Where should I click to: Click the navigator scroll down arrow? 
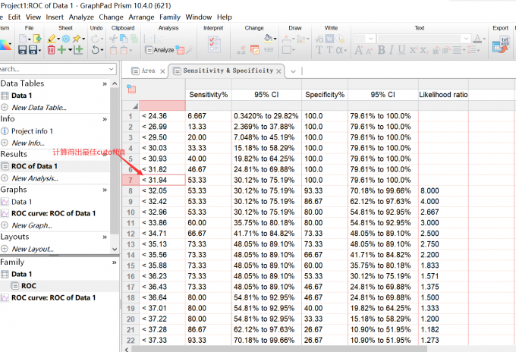click(x=115, y=250)
